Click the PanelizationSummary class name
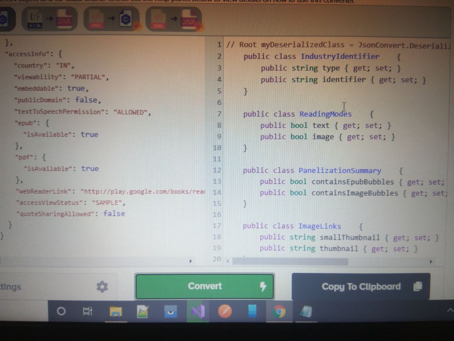This screenshot has height=341, width=454. pos(340,170)
